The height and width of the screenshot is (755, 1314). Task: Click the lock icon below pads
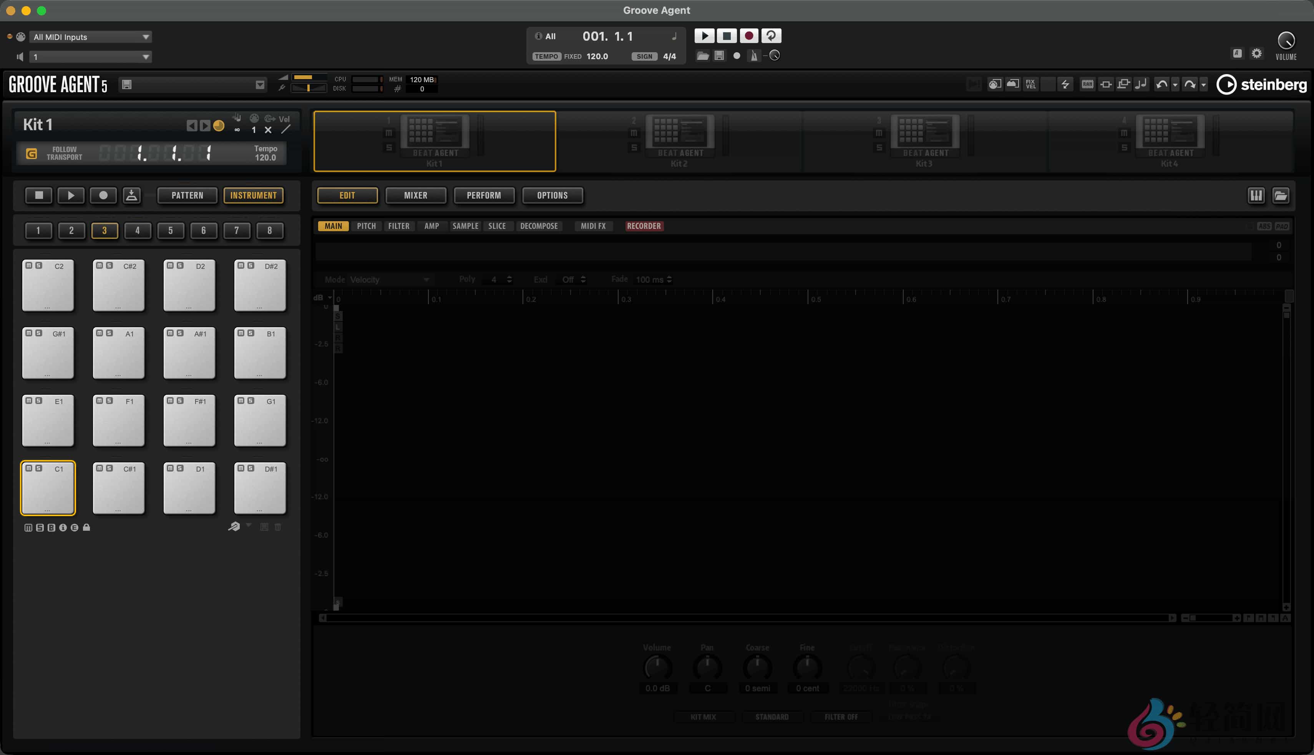pos(86,527)
